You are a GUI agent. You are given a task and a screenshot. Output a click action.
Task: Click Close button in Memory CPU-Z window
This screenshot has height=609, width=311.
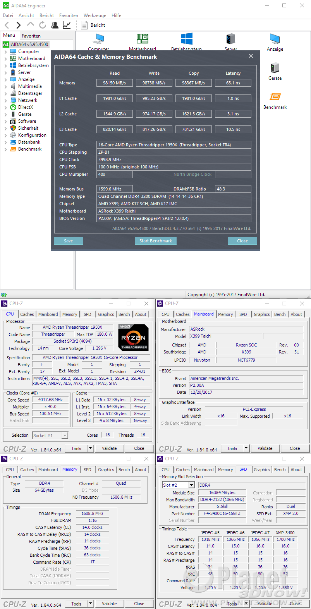click(x=139, y=604)
